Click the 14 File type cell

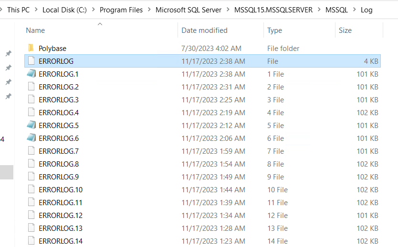[x=277, y=241]
